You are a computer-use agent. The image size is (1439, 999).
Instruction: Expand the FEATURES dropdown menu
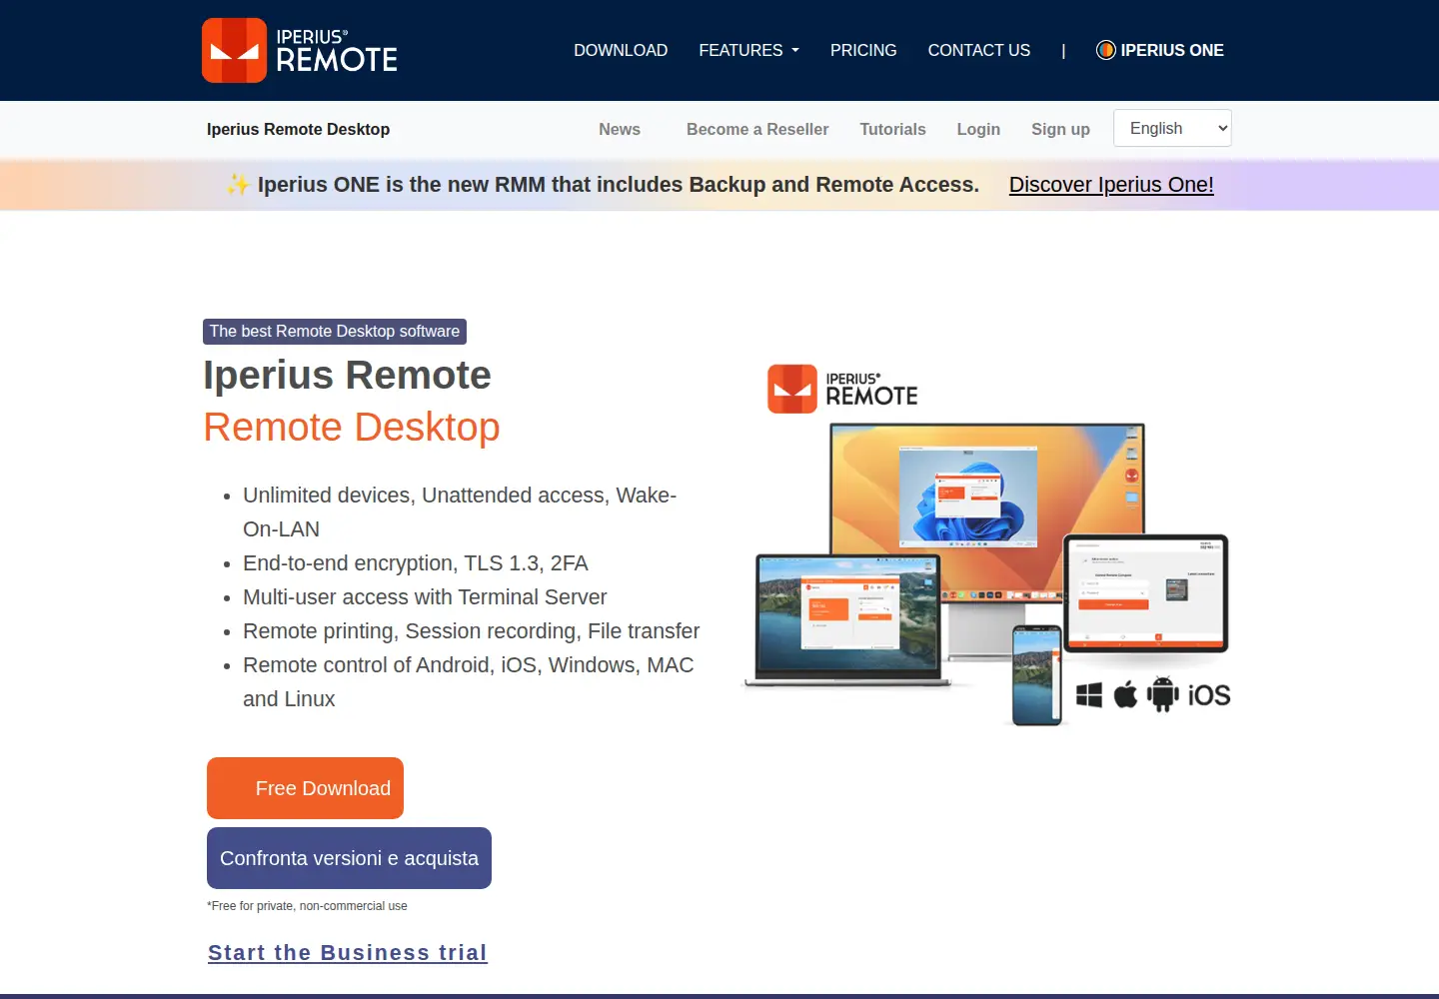pos(748,50)
